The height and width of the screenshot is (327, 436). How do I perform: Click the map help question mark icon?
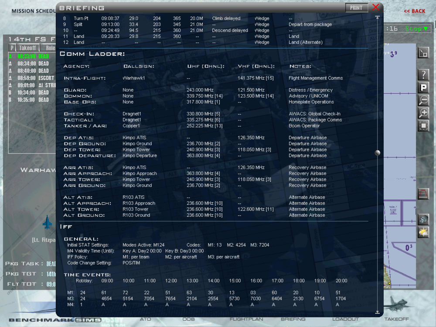point(423,75)
